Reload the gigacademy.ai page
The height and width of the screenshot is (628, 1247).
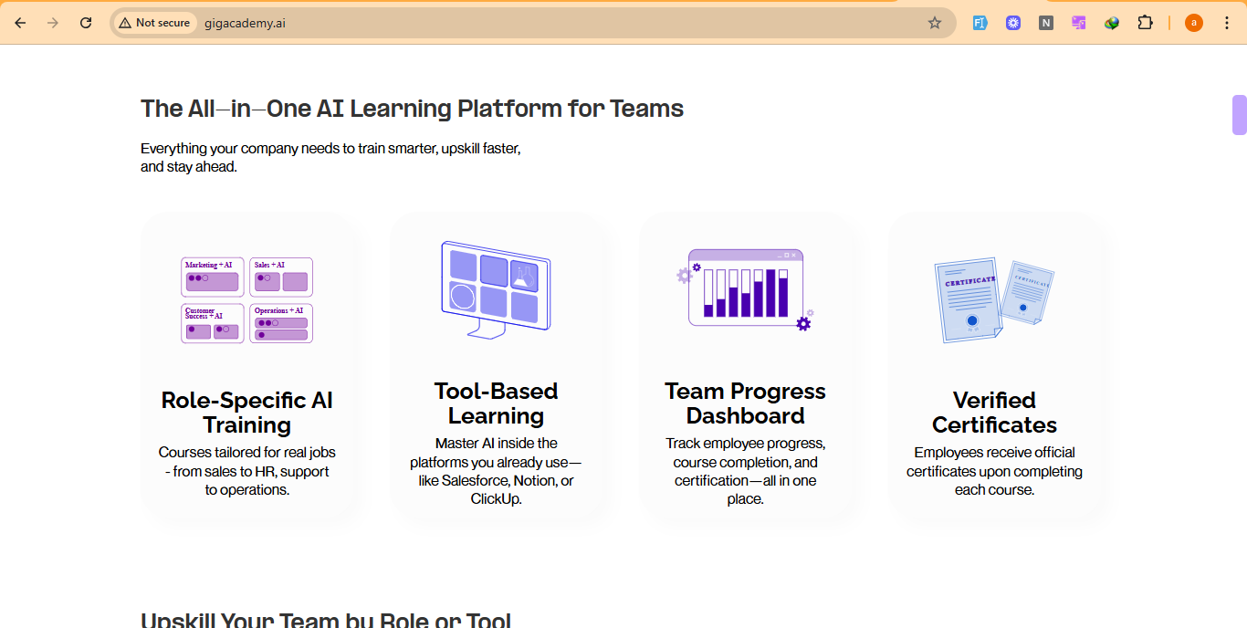click(86, 23)
